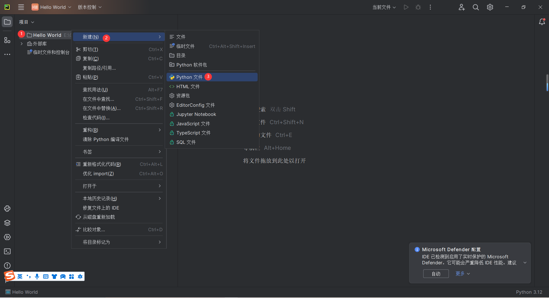Choose 临时文件 in new submenu
The height and width of the screenshot is (298, 549).
(x=212, y=46)
